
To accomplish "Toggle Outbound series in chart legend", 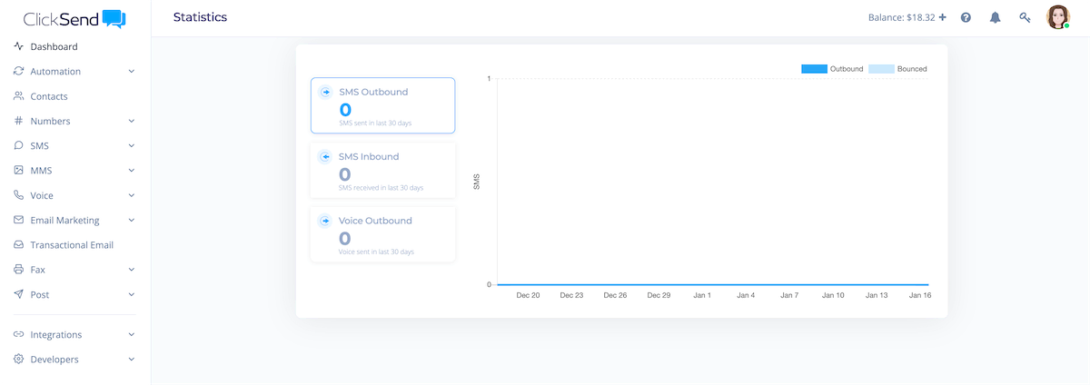I will [814, 69].
